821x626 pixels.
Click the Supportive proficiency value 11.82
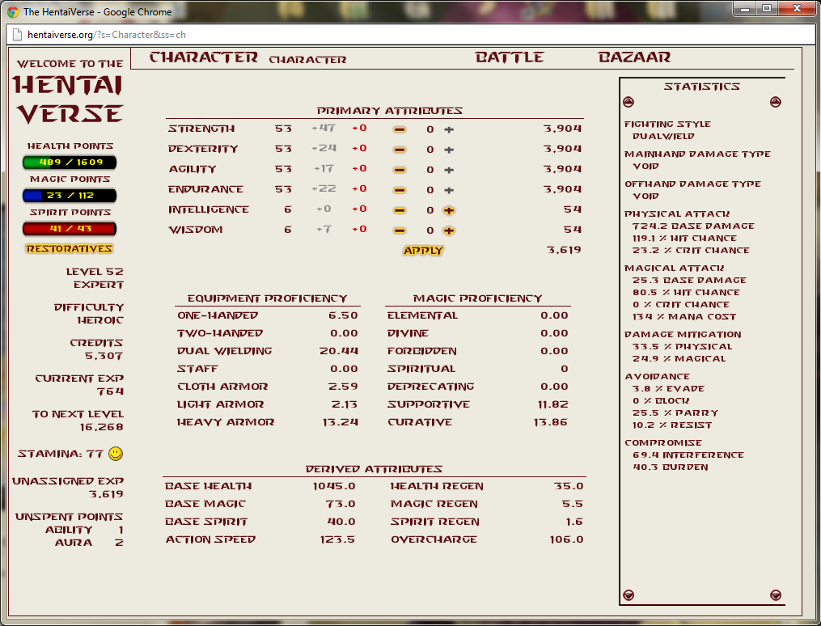point(553,404)
